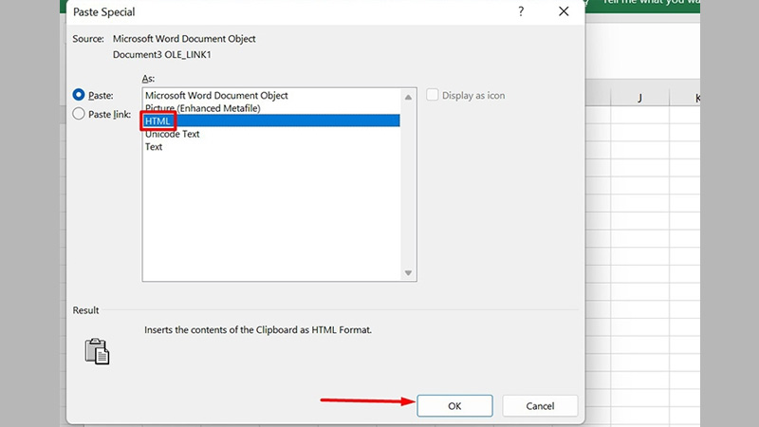Viewport: 759px width, 427px height.
Task: Click the clipboard icon in Result area
Action: pyautogui.click(x=97, y=350)
